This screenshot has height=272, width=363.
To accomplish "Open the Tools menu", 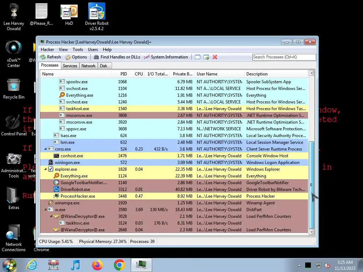I will tap(78, 50).
